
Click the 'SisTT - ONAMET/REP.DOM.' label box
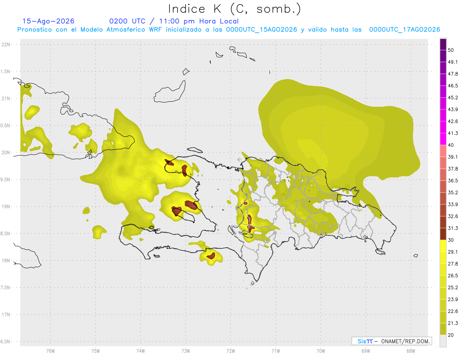[392, 341]
